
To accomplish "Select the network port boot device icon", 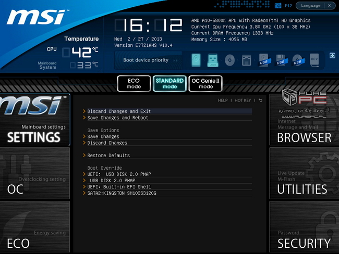I will click(247, 60).
